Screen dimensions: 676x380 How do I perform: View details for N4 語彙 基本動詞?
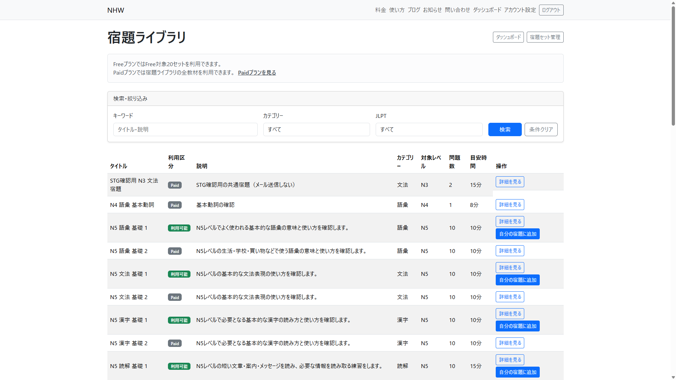pos(510,204)
